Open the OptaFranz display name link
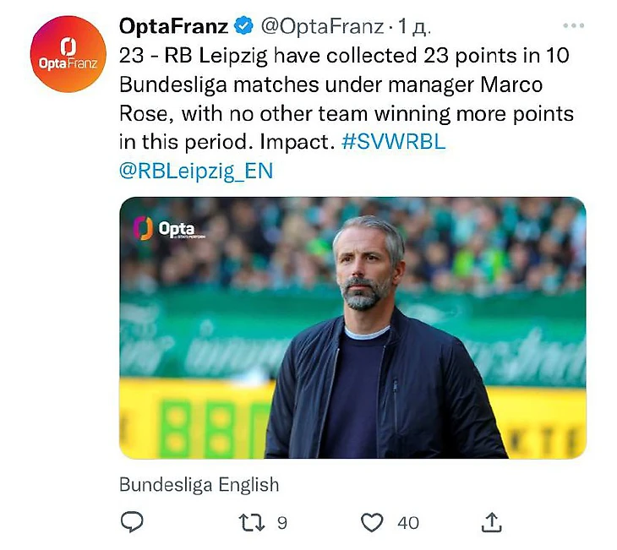 pyautogui.click(x=173, y=27)
